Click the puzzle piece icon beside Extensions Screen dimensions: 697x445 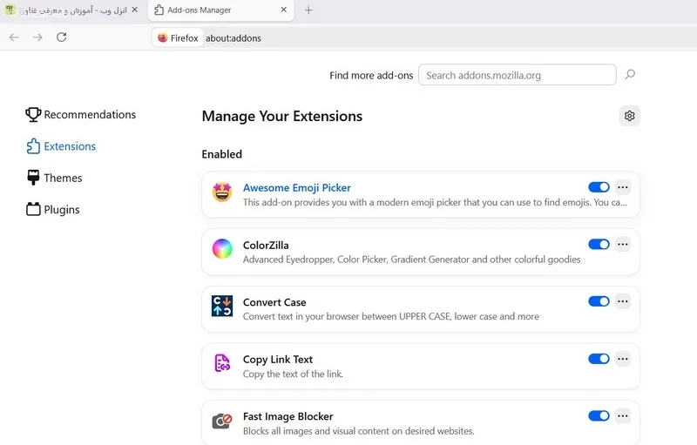point(33,146)
